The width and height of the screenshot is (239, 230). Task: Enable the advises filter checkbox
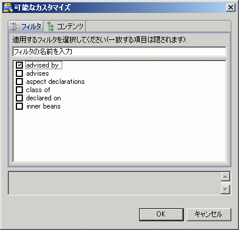(19, 73)
